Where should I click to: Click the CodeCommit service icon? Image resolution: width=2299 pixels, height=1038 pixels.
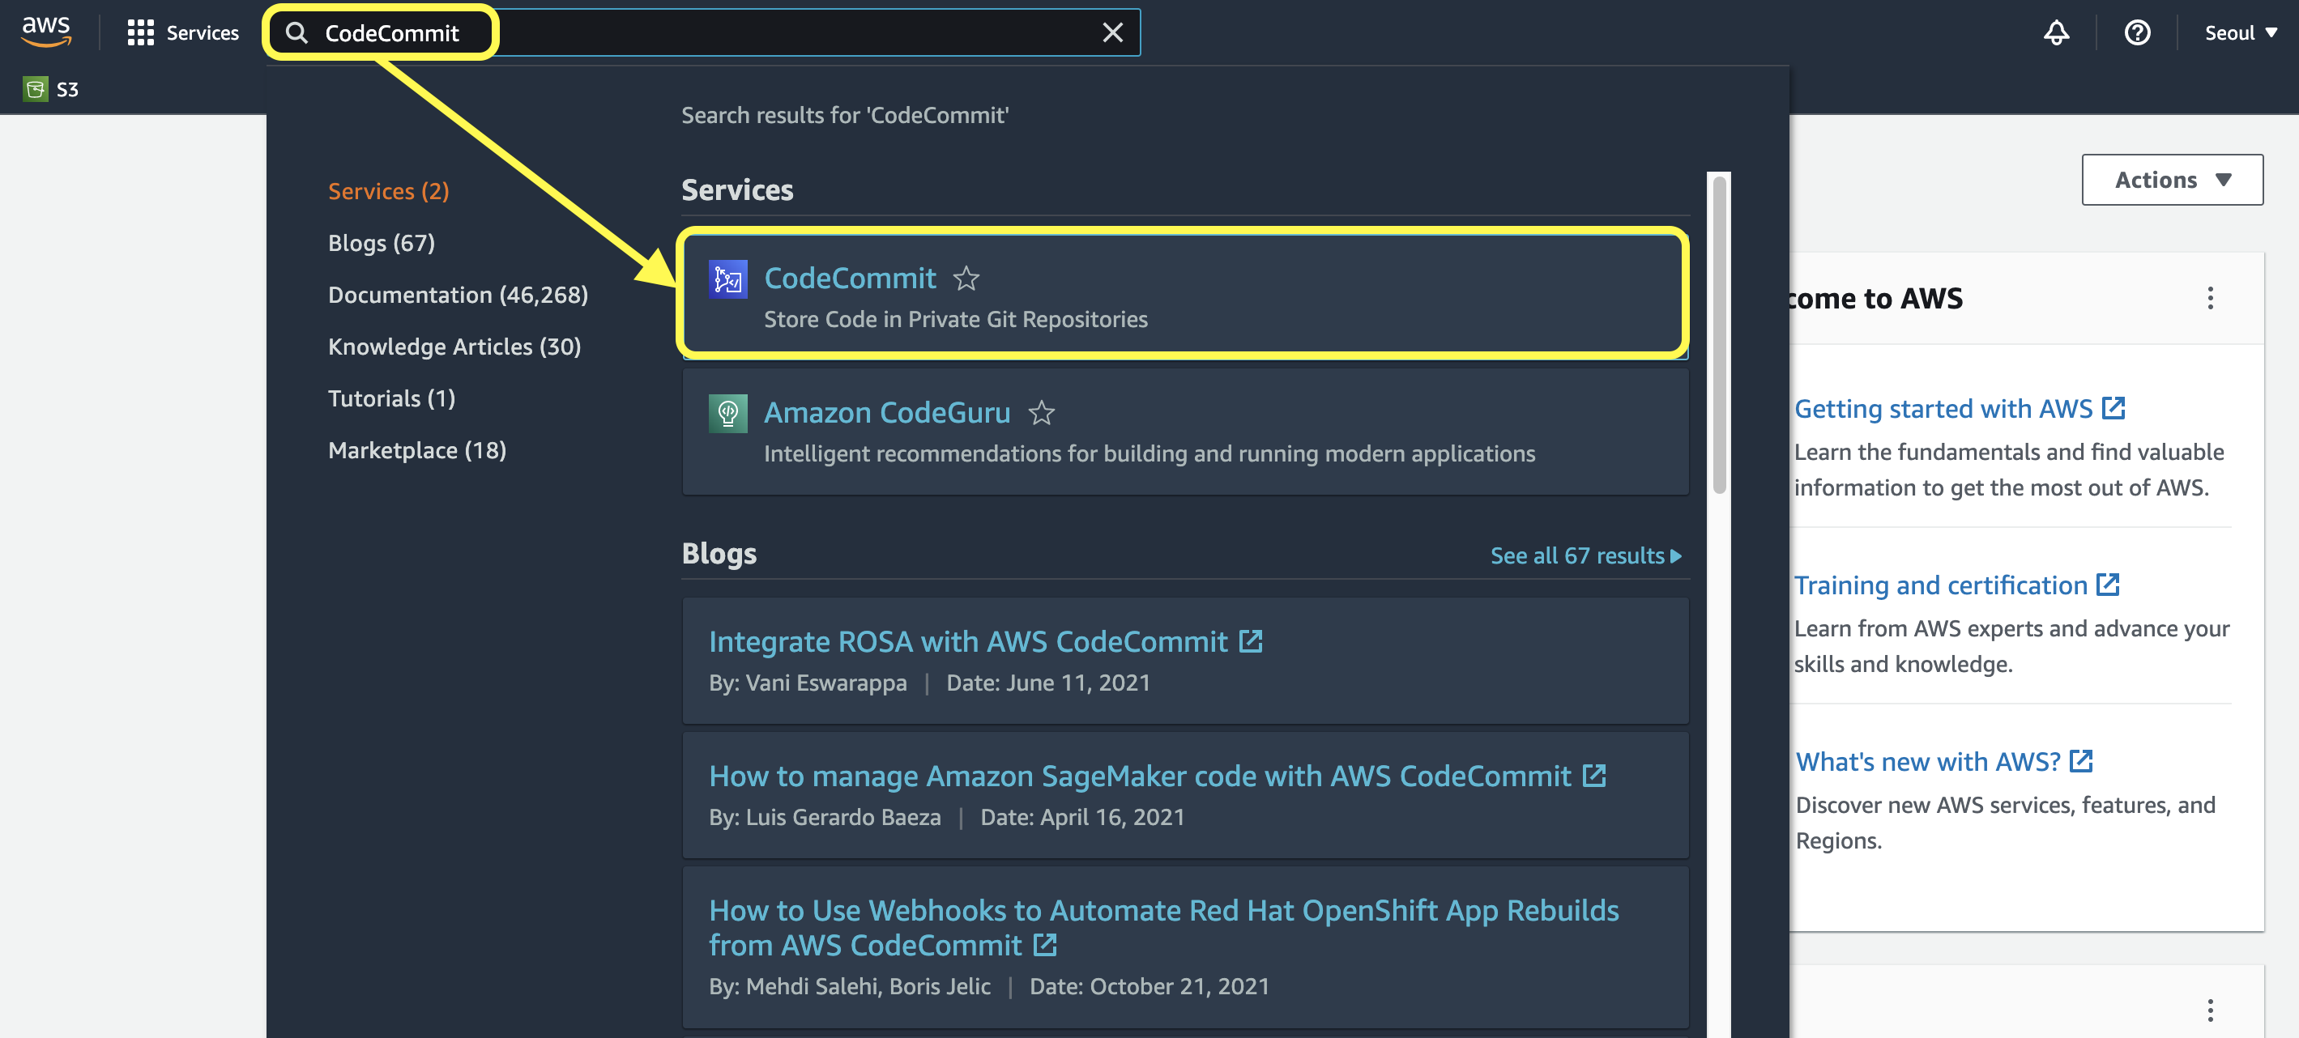727,279
